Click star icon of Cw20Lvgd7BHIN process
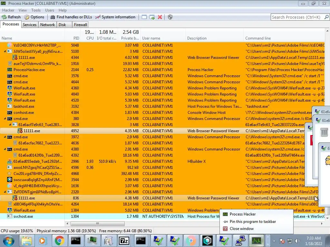Viewport: 330px width, 247px height. (9, 173)
